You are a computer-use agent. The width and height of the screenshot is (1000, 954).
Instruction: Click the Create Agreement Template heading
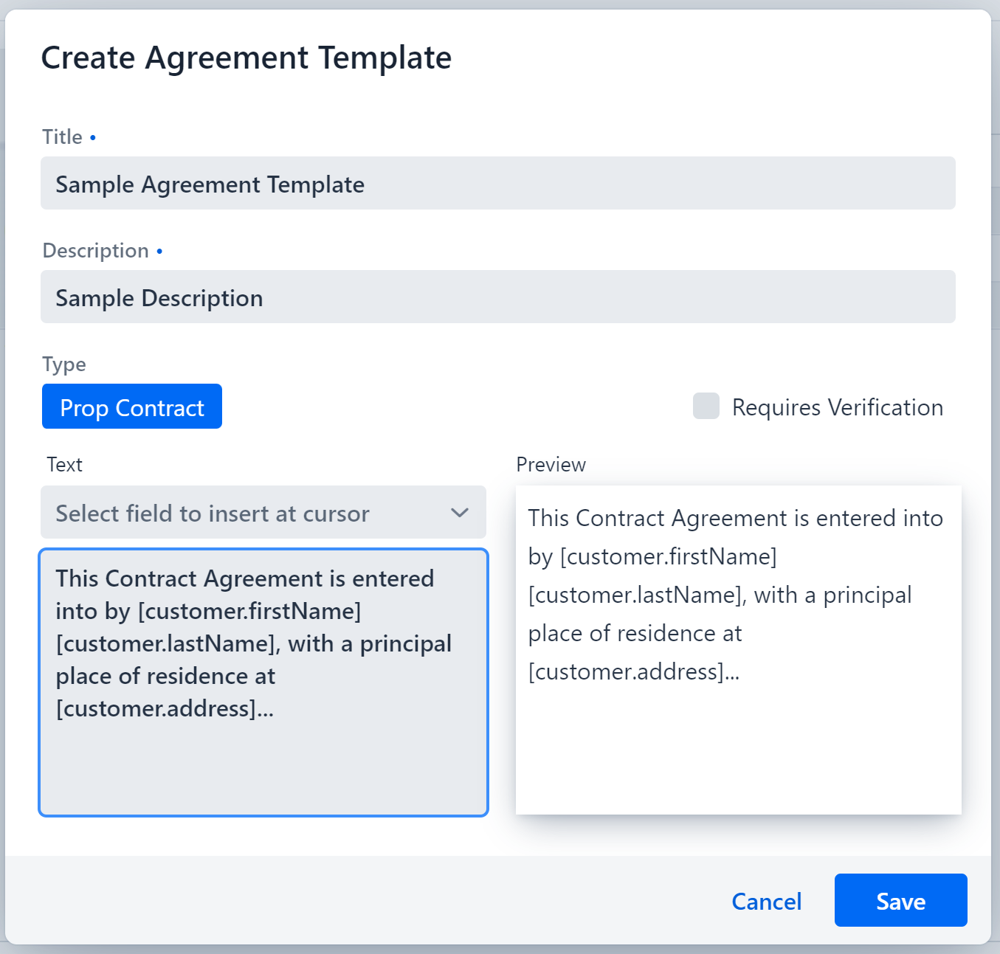[246, 57]
